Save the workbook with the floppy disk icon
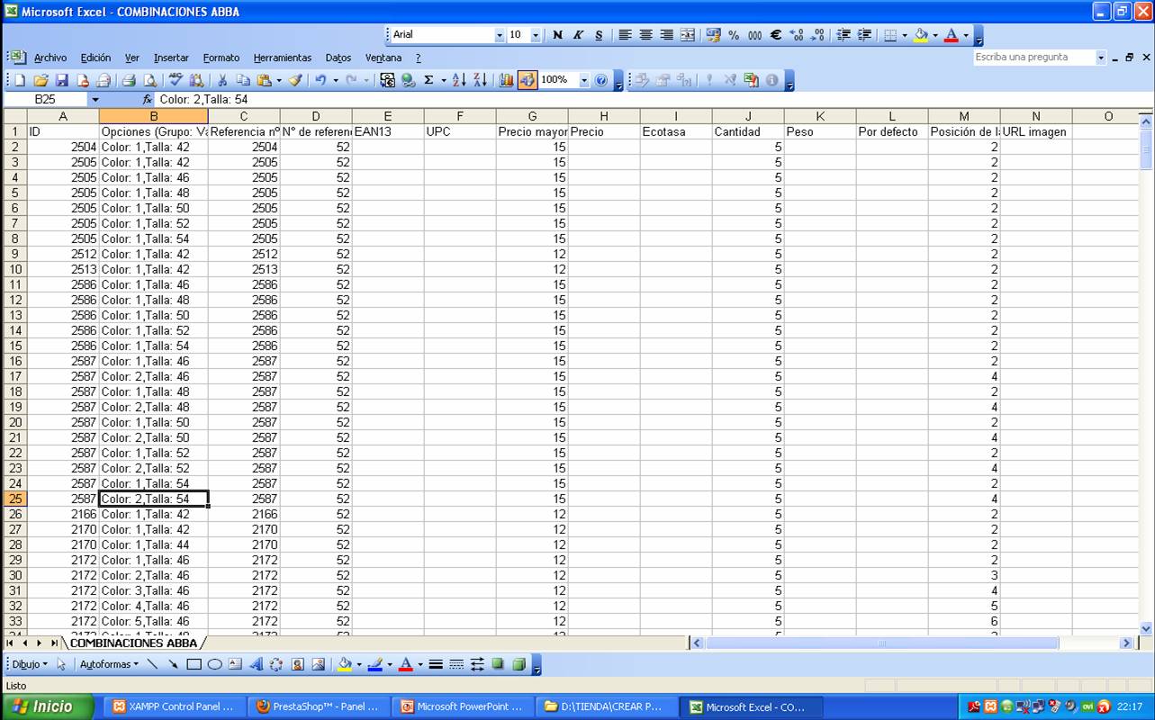This screenshot has height=720, width=1155. coord(62,80)
